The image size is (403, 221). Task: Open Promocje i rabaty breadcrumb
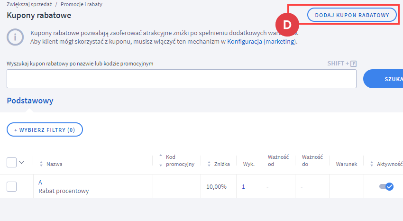(81, 4)
